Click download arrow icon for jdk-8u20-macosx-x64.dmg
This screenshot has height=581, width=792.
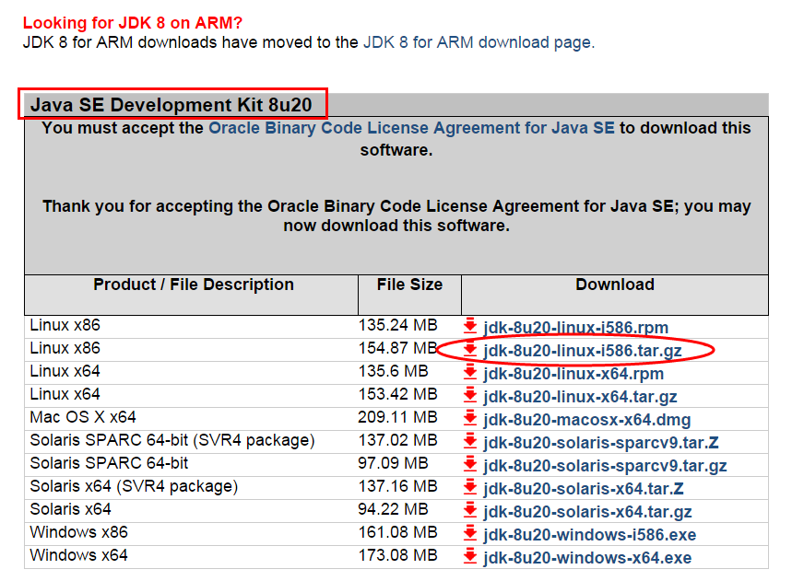click(x=470, y=418)
